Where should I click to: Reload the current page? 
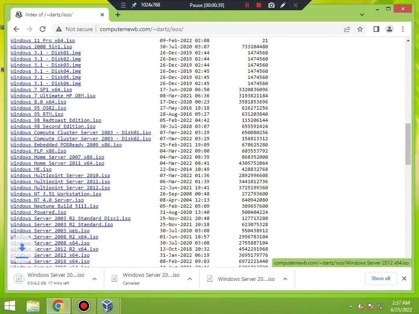[43, 29]
